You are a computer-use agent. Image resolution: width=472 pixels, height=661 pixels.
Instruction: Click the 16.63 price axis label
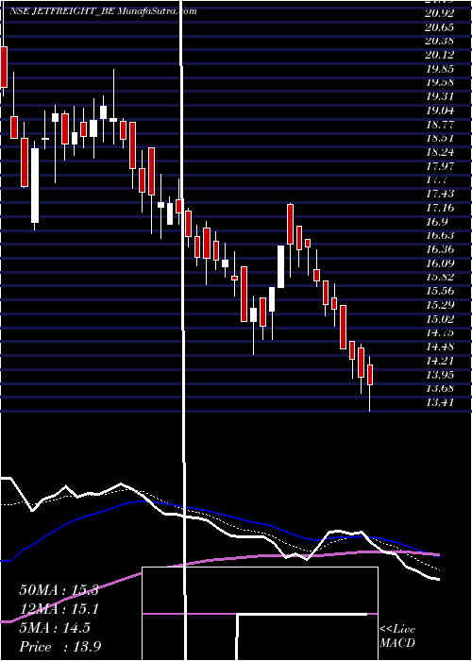[440, 236]
